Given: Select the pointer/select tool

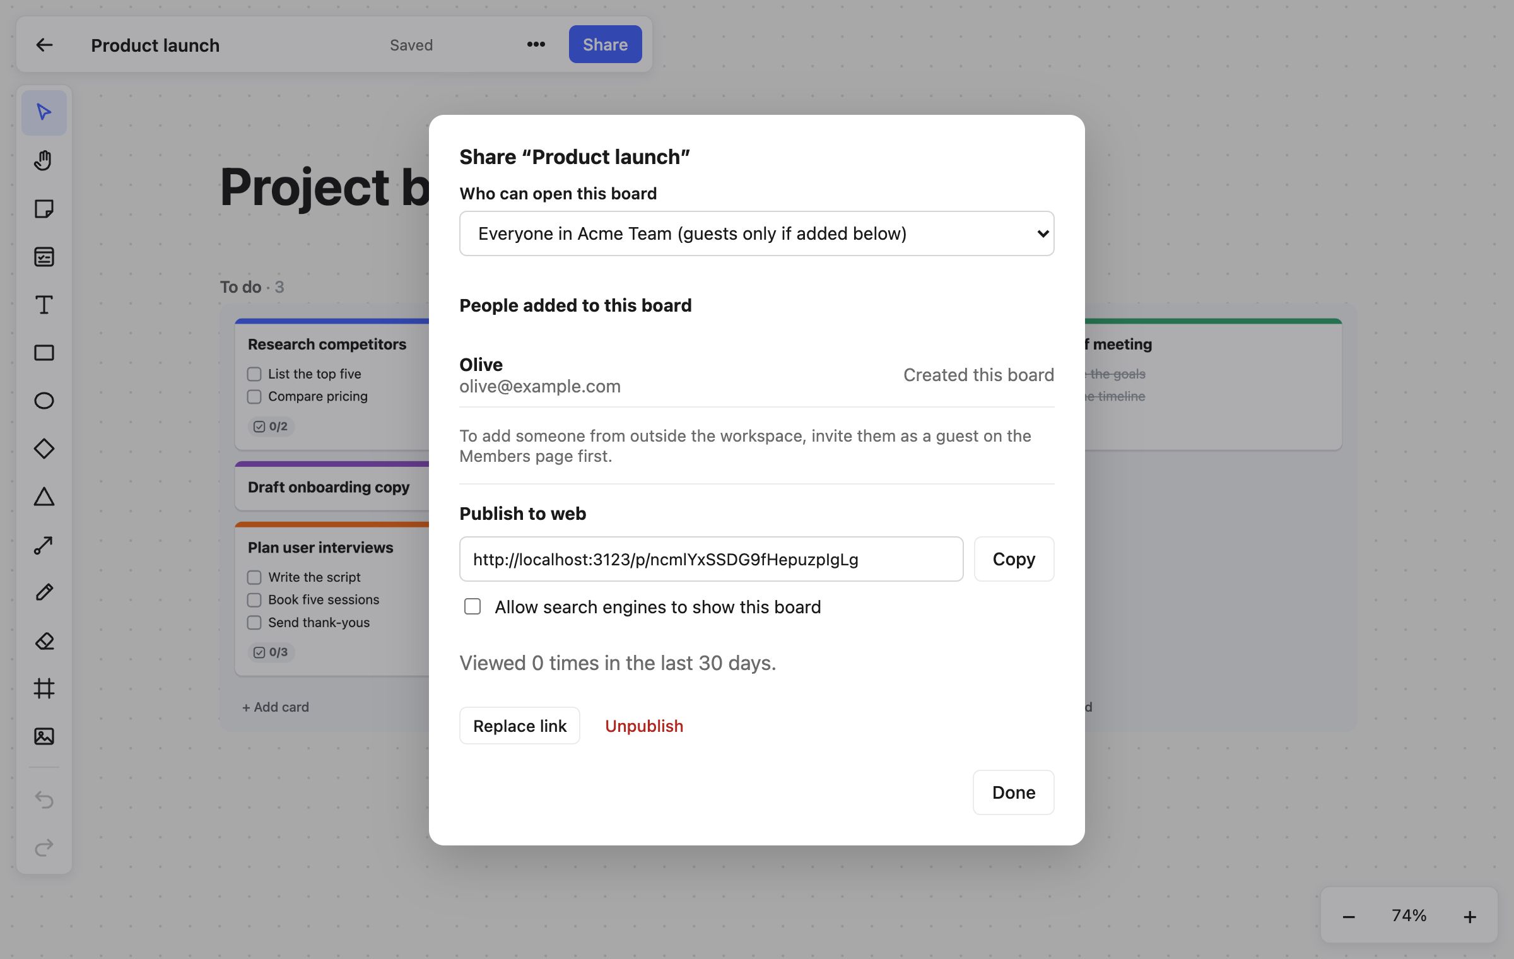Looking at the screenshot, I should click(x=44, y=112).
